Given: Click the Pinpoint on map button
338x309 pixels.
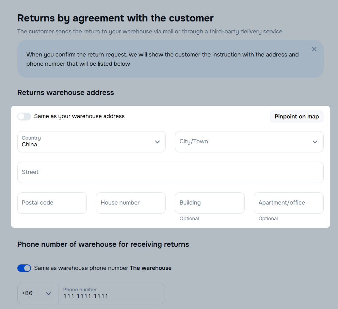Looking at the screenshot, I should 296,117.
